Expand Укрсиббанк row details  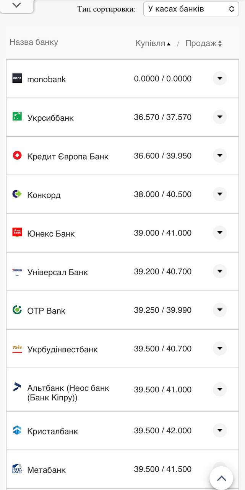point(219,117)
